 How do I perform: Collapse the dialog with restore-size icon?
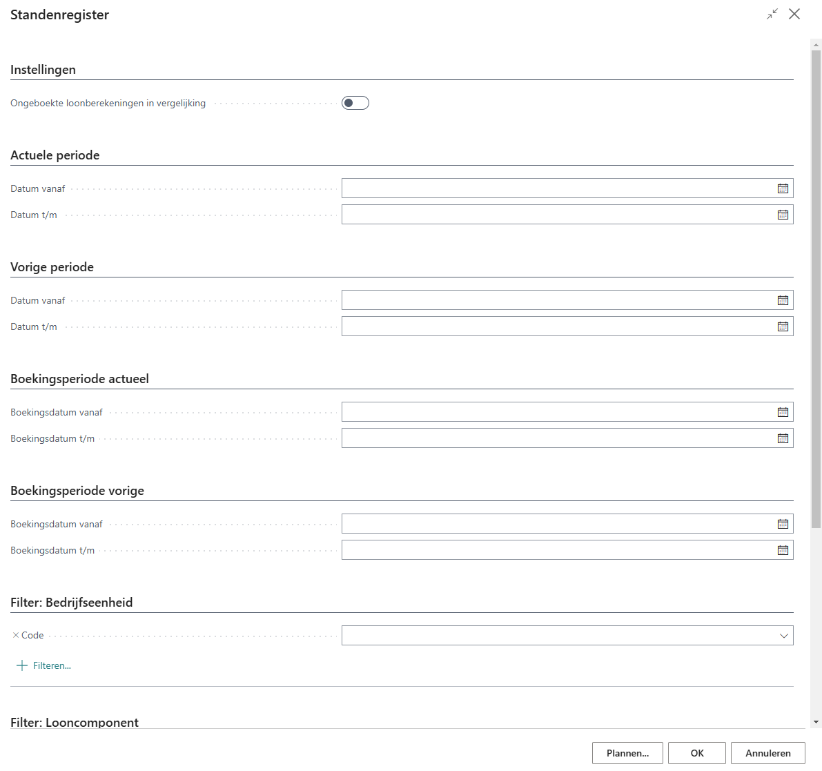tap(772, 14)
